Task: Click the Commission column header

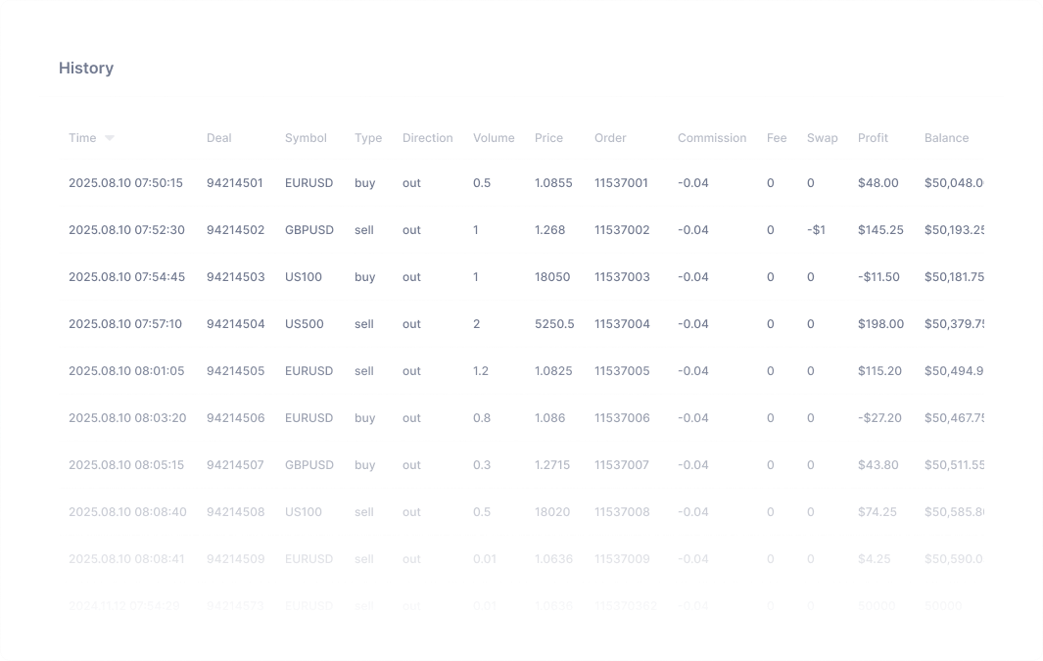Action: 712,138
